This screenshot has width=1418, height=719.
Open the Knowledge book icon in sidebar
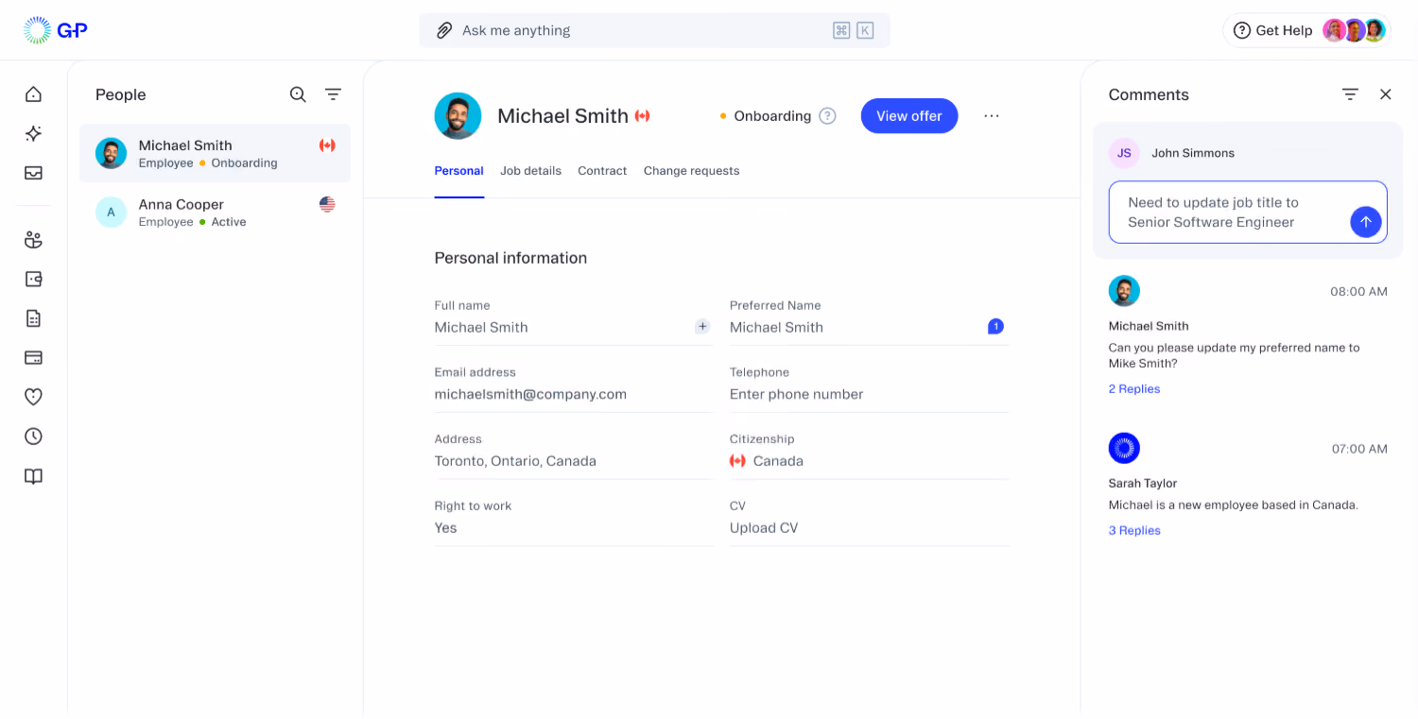(x=33, y=476)
